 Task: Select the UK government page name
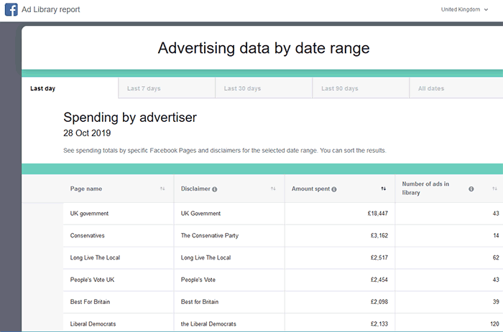pyautogui.click(x=89, y=214)
